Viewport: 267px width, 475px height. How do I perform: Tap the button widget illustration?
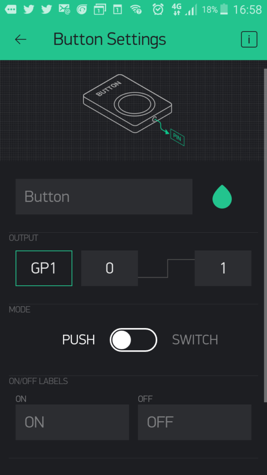[x=127, y=103]
